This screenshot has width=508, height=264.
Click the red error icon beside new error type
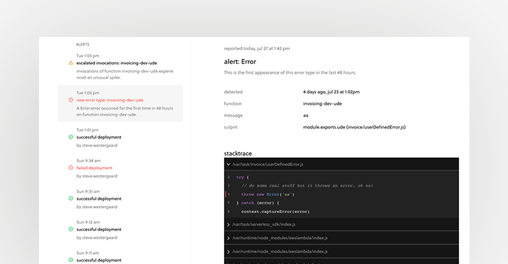tap(71, 100)
